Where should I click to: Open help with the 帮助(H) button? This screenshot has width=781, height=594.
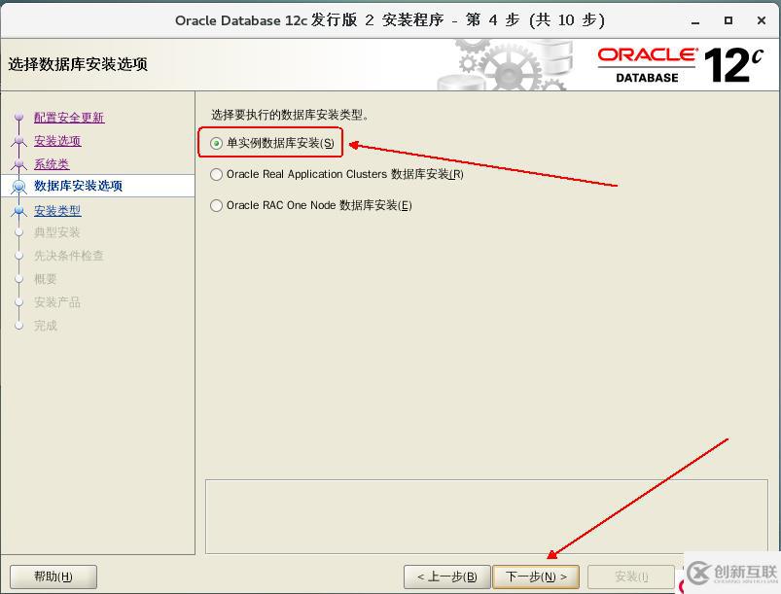53,577
